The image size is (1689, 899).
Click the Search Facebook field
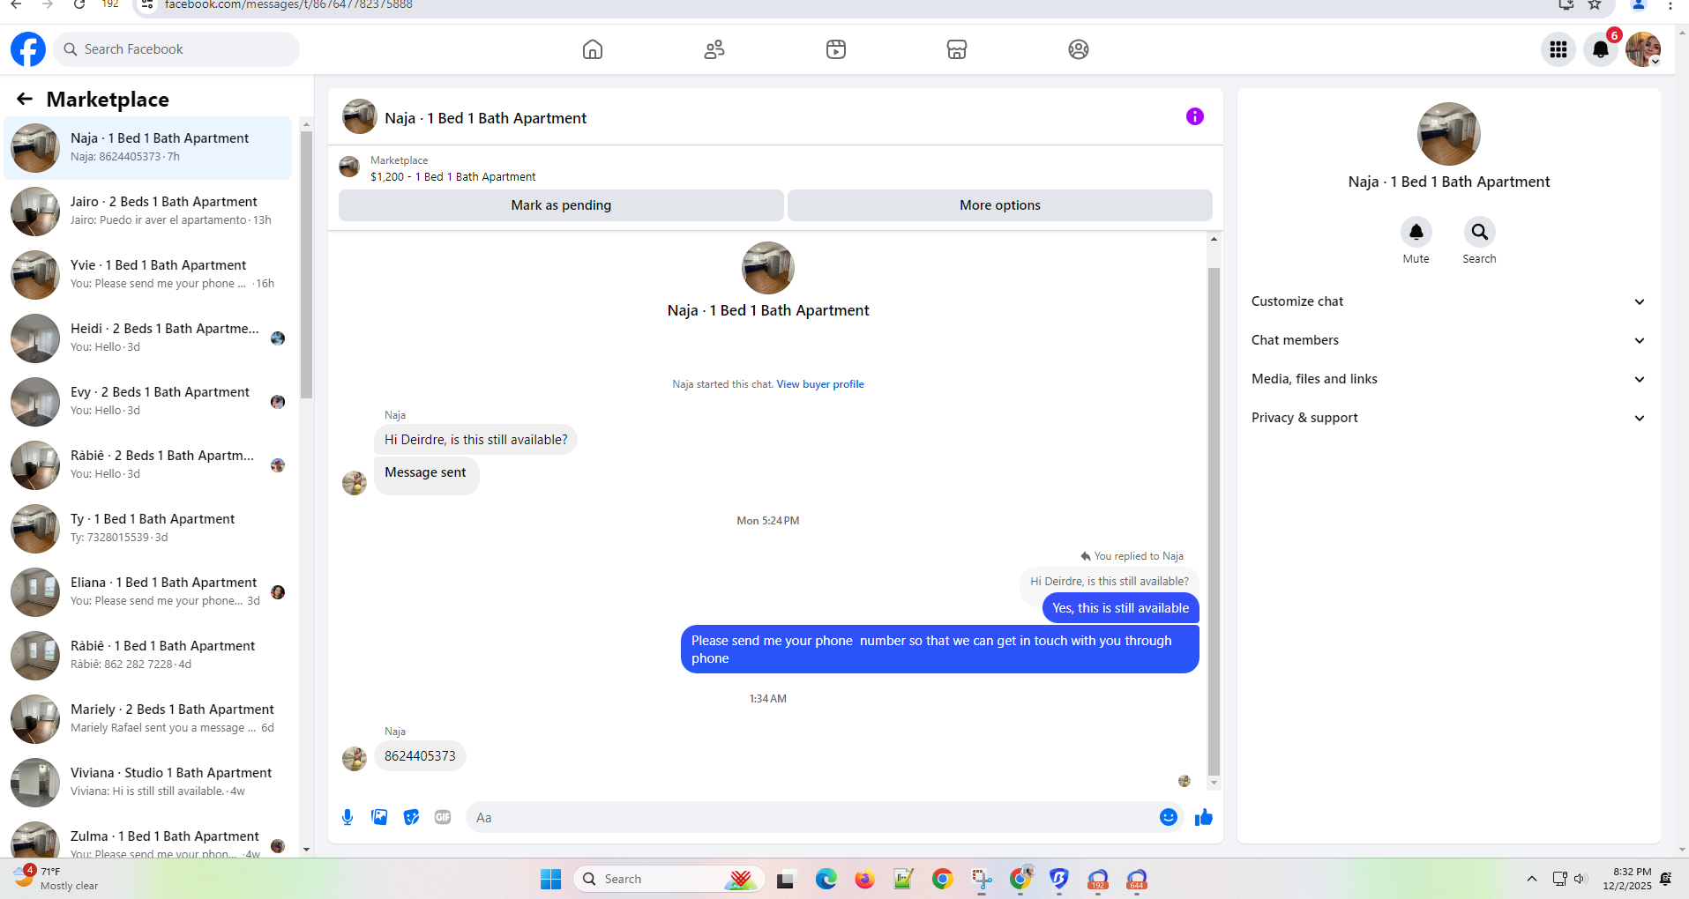pyautogui.click(x=176, y=49)
